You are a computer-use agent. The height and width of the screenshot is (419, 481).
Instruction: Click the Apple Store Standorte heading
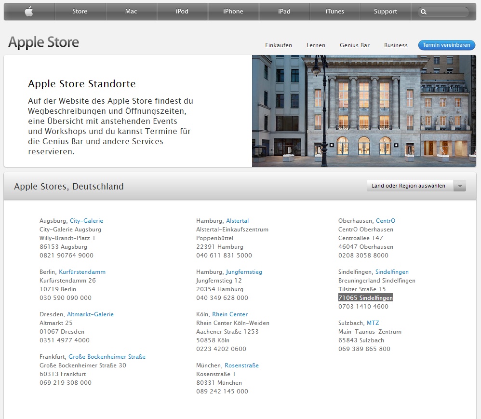coord(82,84)
